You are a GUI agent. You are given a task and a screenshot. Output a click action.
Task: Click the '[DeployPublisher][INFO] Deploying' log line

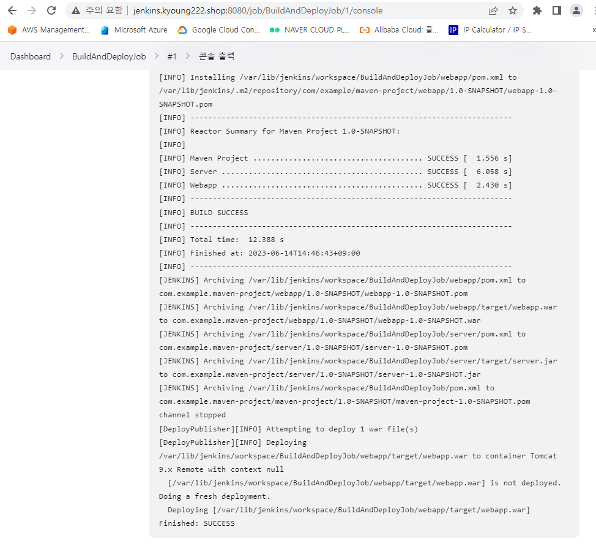click(x=233, y=442)
